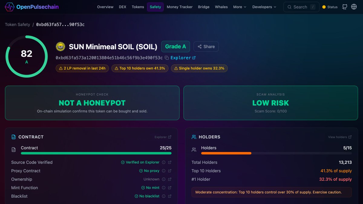
Task: Expand the Developers dropdown menu
Action: [264, 7]
